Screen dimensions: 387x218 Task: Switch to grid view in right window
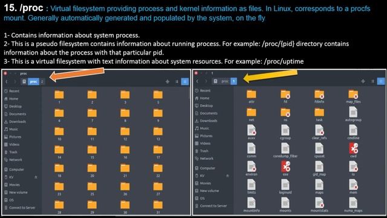[x=381, y=81]
